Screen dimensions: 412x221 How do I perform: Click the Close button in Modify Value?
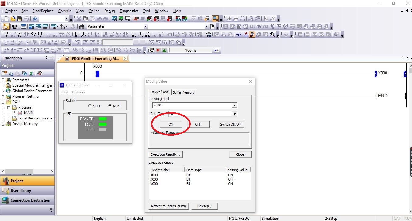pyautogui.click(x=240, y=154)
